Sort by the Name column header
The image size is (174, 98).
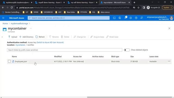14,56
